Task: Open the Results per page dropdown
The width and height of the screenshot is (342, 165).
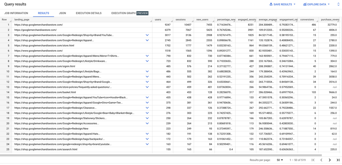Action: (280, 160)
